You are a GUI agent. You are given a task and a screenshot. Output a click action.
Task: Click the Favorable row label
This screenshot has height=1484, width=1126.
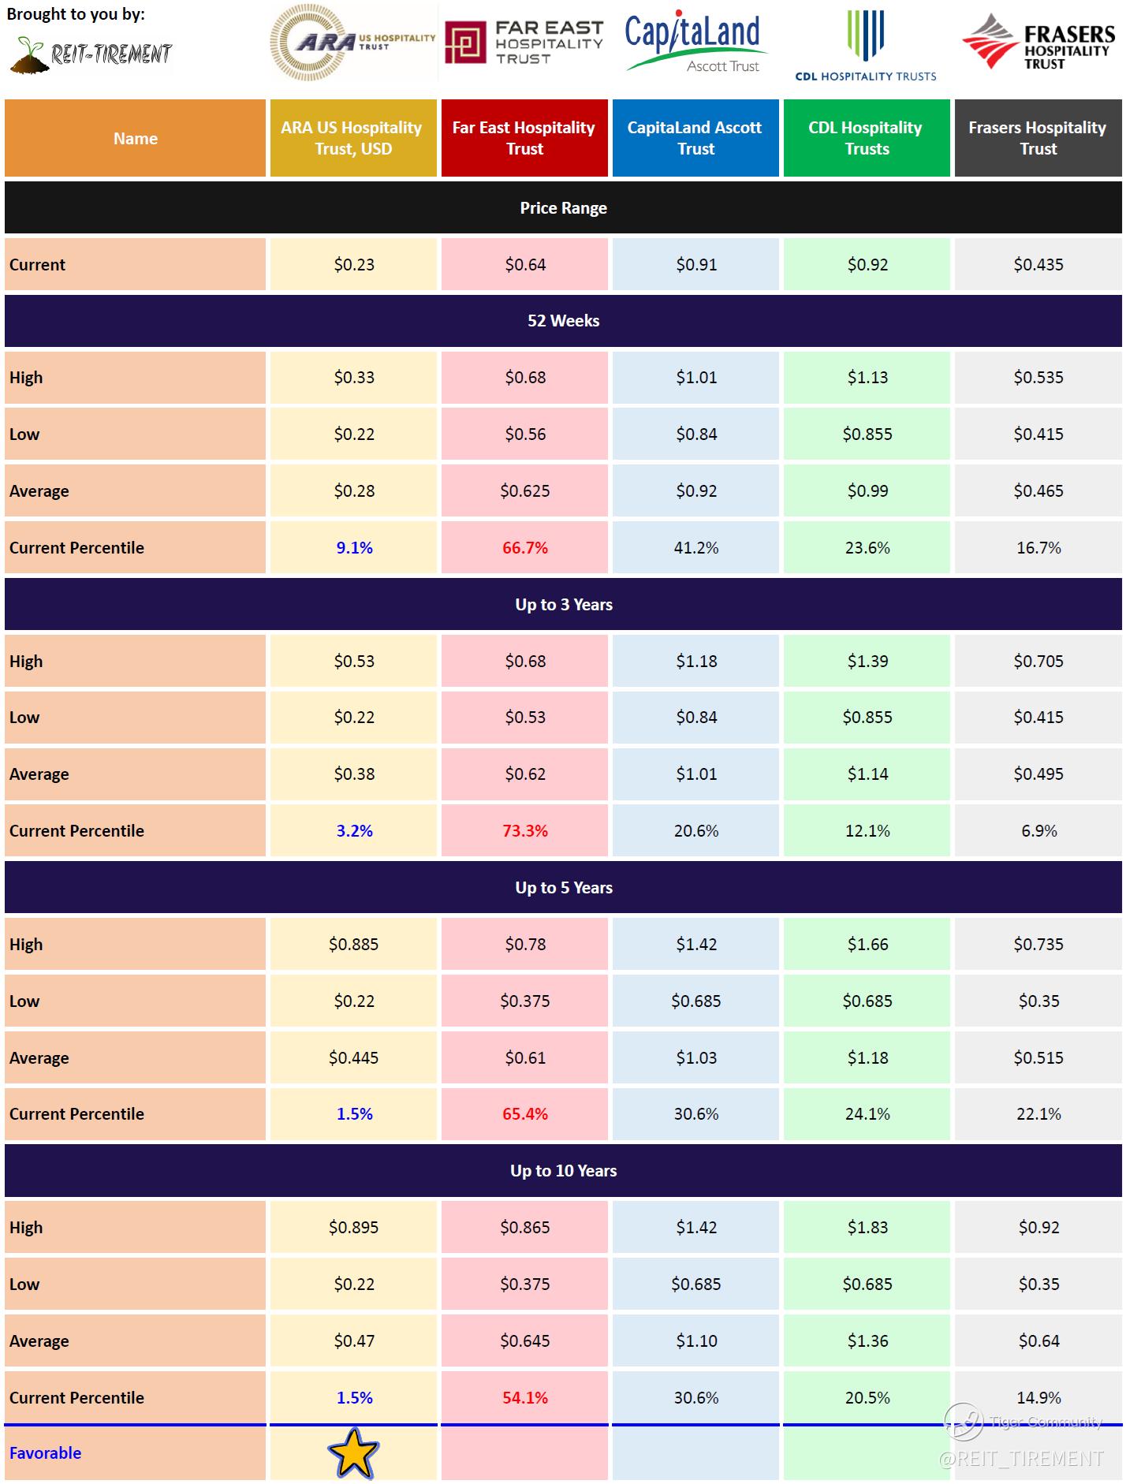click(x=46, y=1452)
